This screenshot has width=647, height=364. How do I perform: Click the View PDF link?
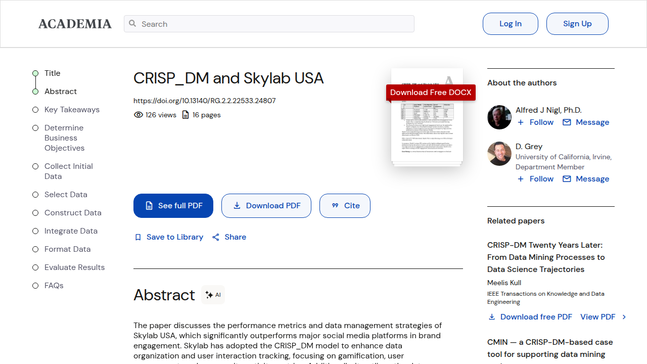[x=597, y=317]
